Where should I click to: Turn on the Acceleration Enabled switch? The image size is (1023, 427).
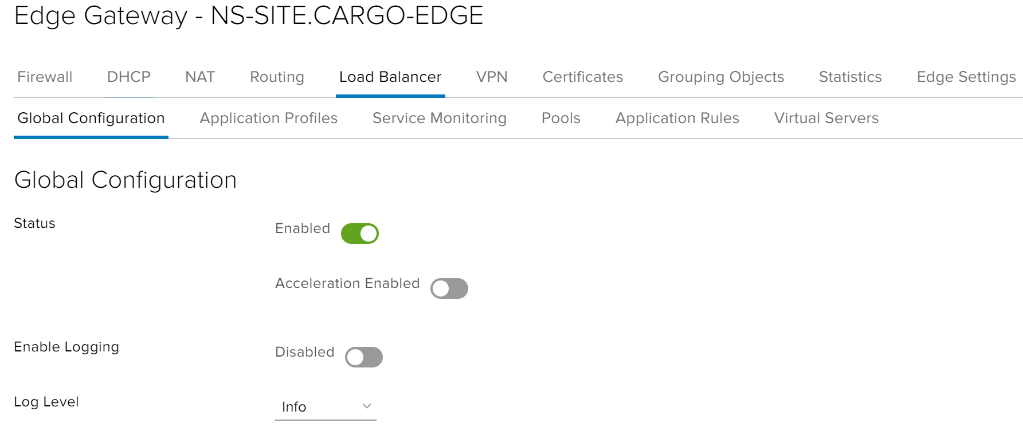(x=449, y=288)
